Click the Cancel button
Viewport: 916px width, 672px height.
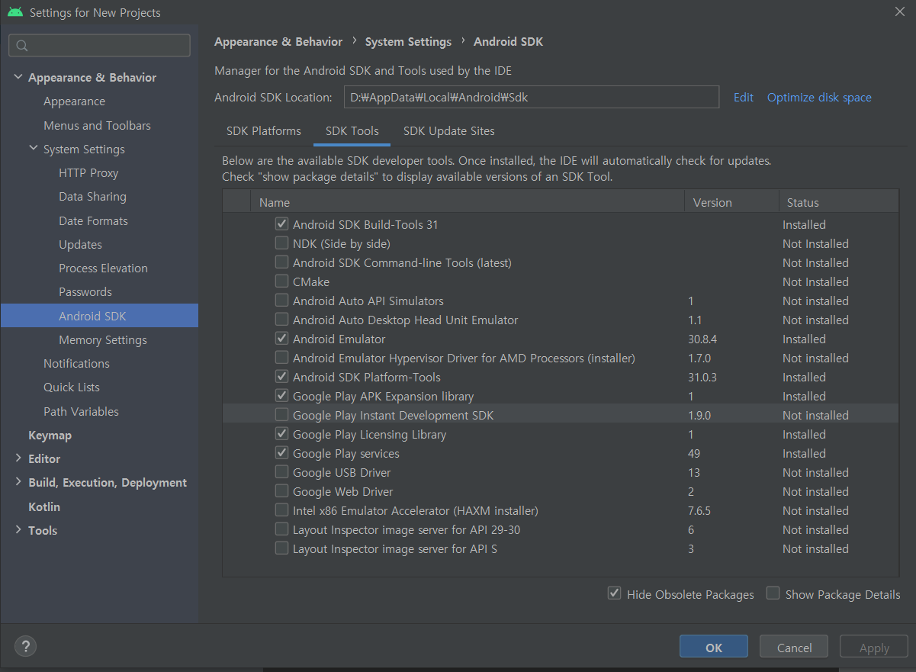pos(794,647)
